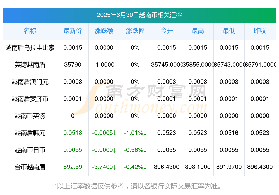279x195 pixels.
Task: Click the 最新价 0.0015 for 越南盾乌拉圭比索
Action: 73,47
